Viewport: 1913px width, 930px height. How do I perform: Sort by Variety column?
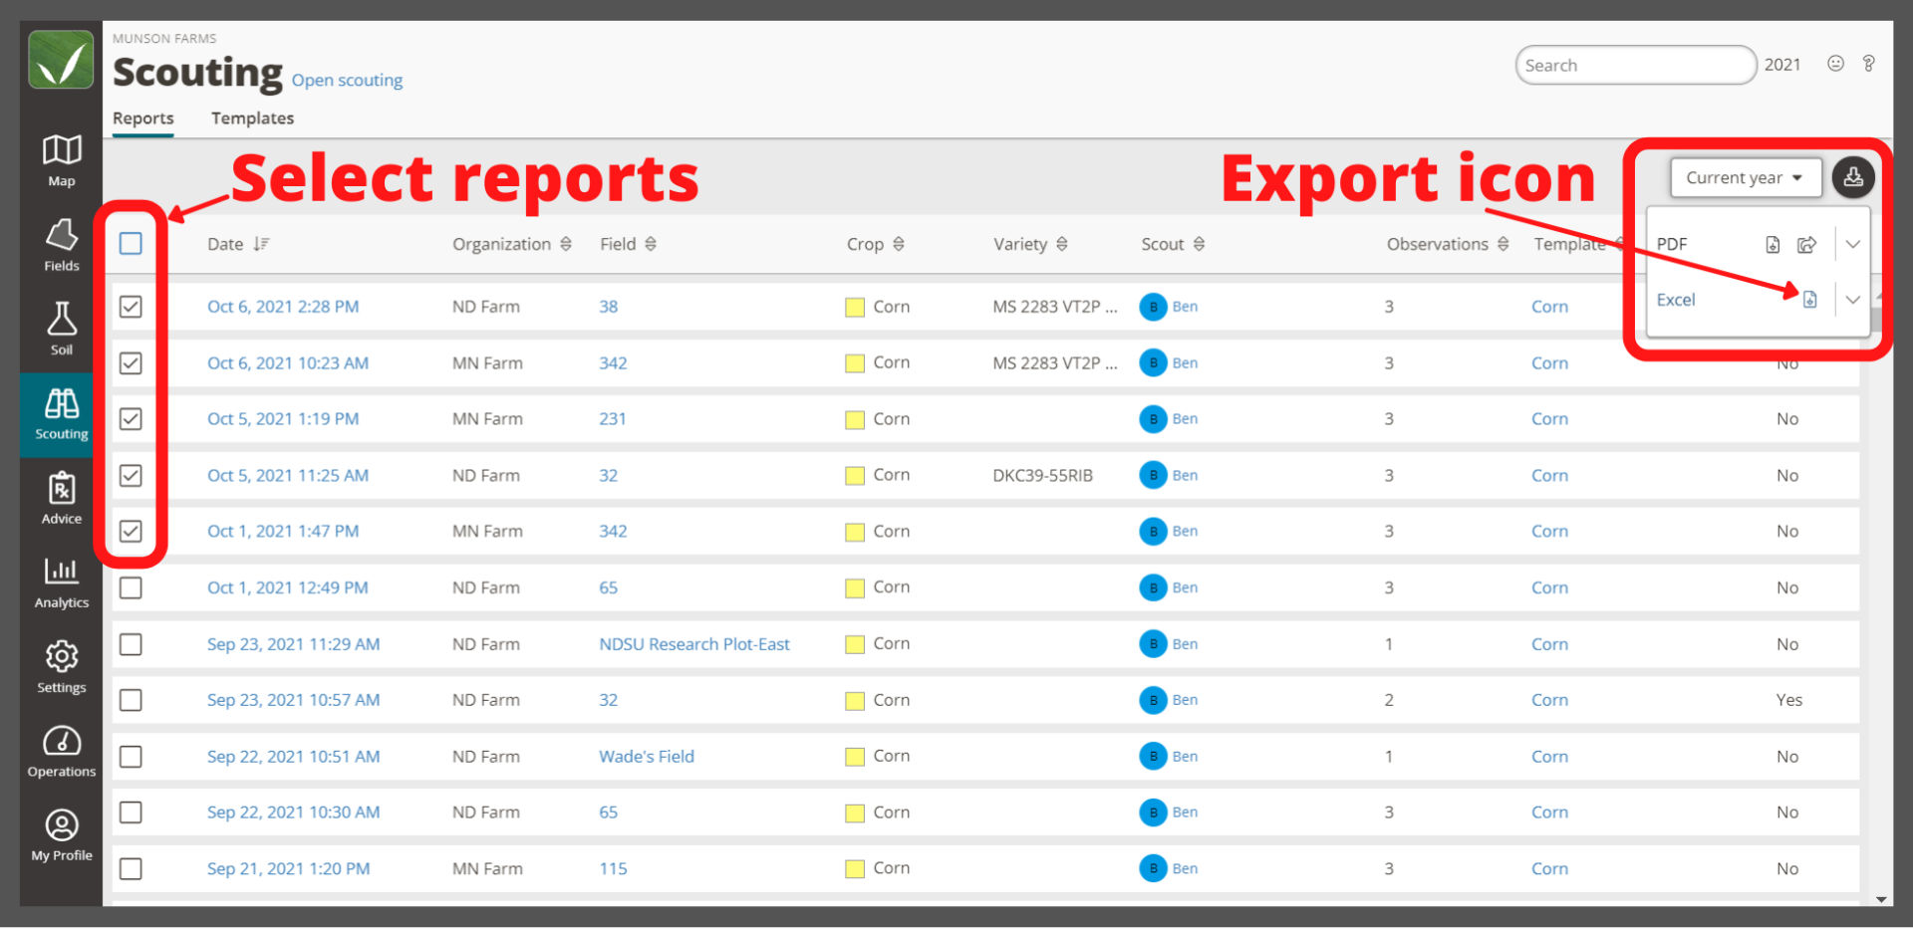tap(1062, 244)
